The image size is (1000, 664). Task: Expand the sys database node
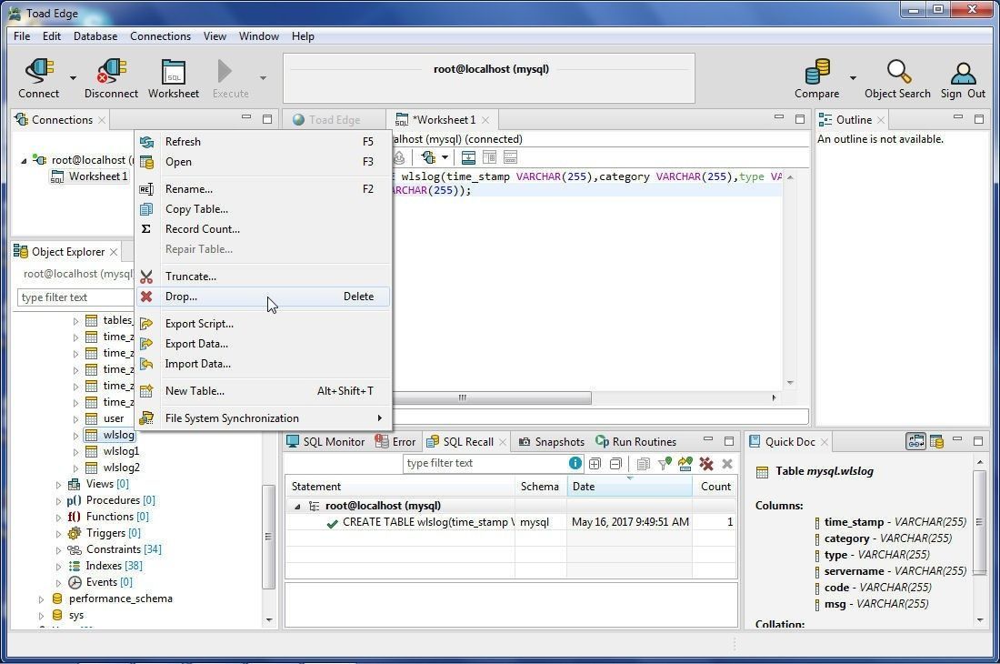point(42,616)
